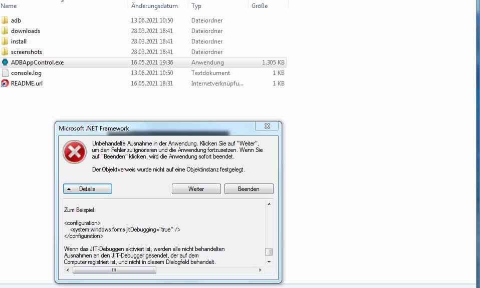Click the Internetverknüpfu... type cell

217,83
